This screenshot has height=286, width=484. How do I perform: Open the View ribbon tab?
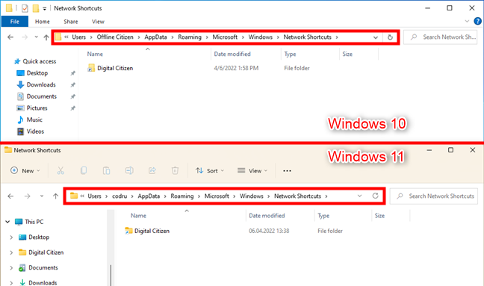(98, 22)
